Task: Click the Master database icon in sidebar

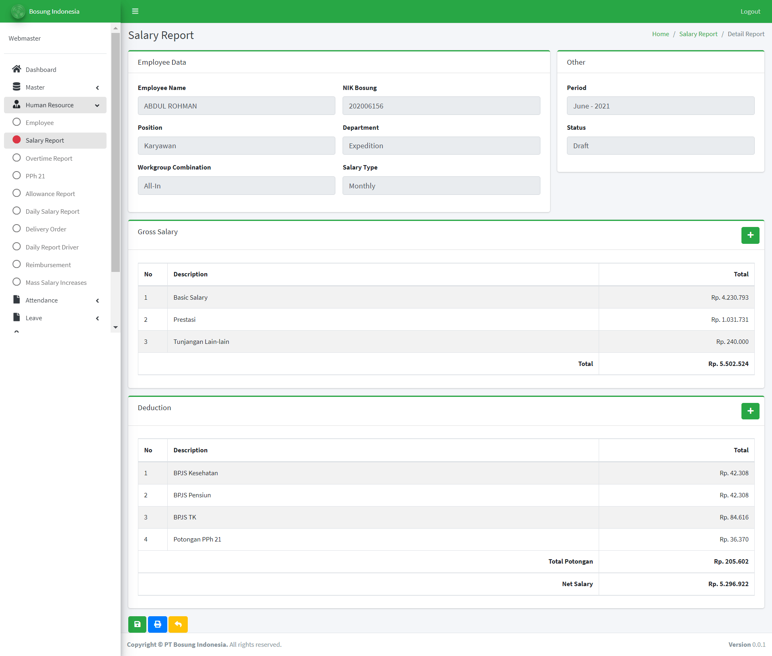Action: (x=16, y=86)
